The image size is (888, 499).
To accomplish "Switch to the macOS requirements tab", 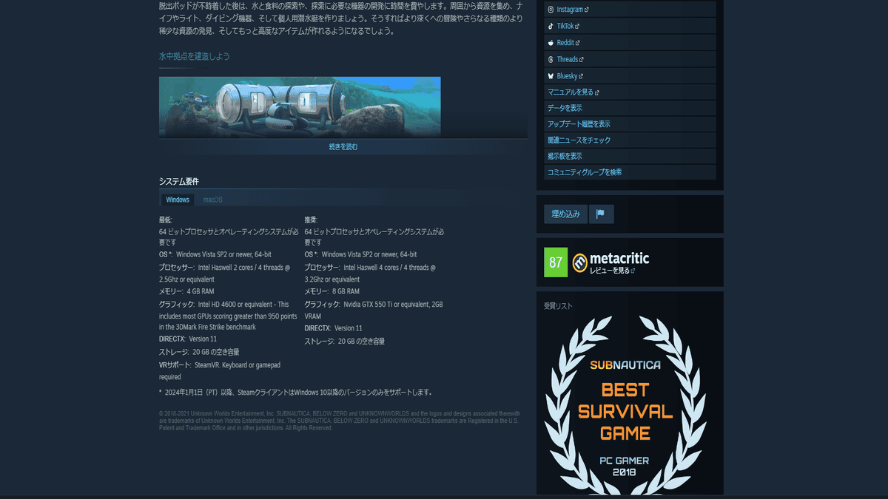I will (213, 200).
